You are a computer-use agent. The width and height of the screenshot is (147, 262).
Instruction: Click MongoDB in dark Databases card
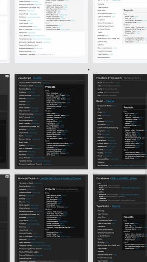[102, 195]
